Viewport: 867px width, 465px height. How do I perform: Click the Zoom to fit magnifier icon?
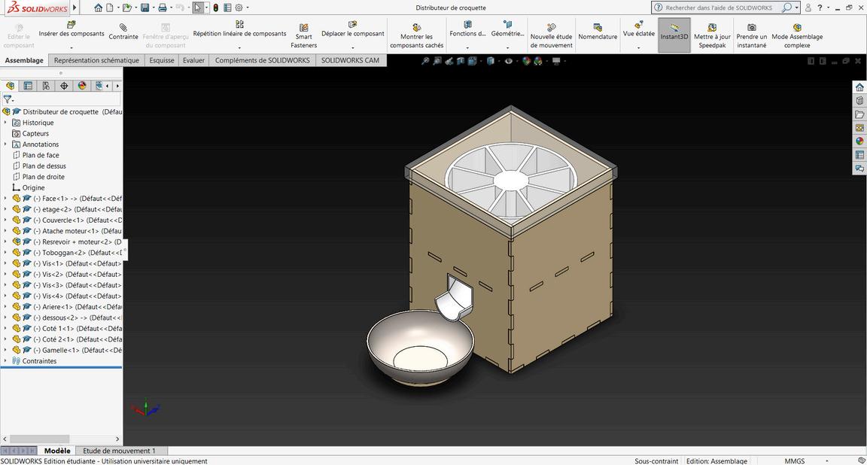[x=424, y=62]
